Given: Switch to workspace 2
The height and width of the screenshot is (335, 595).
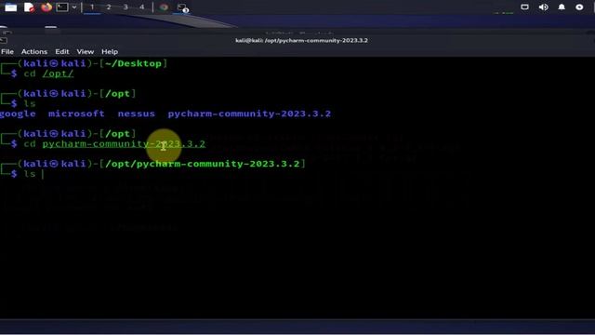Looking at the screenshot, I should [x=109, y=7].
